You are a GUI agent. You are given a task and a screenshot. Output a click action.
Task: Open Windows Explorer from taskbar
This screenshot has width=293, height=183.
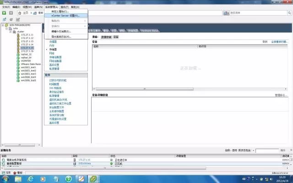18,179
